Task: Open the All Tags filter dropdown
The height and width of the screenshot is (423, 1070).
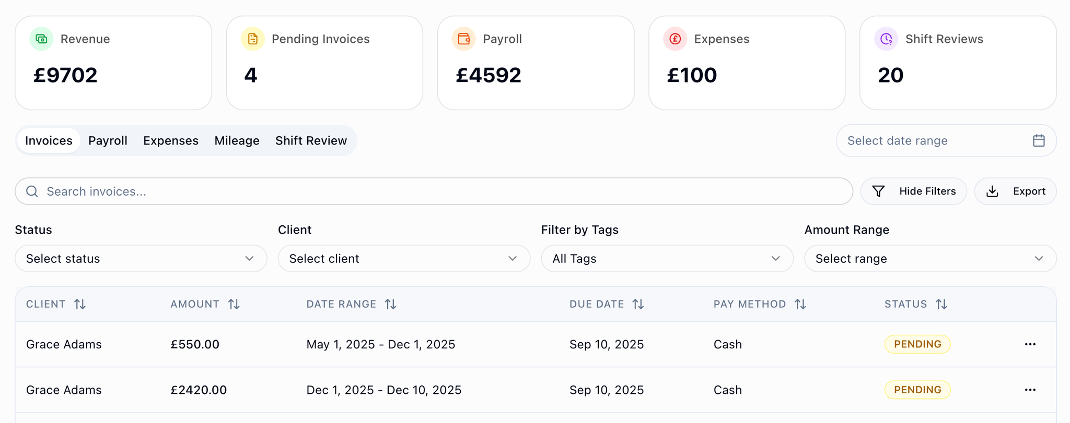Action: tap(667, 259)
